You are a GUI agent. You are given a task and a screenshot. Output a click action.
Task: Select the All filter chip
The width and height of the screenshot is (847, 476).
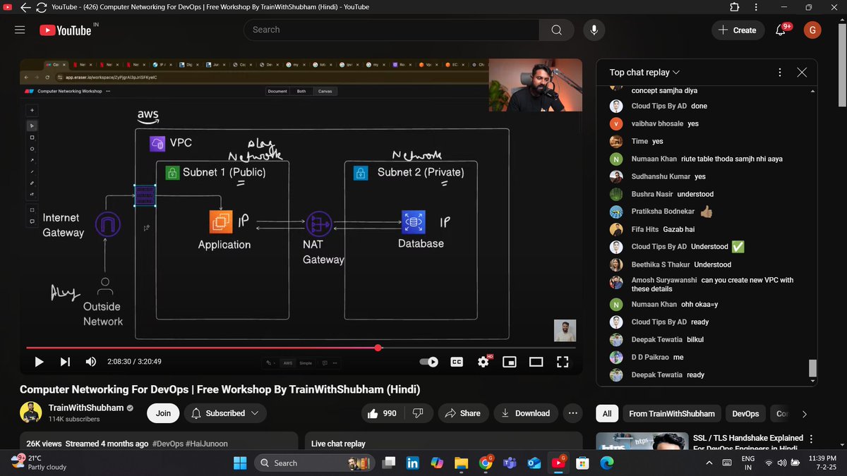[x=606, y=414]
